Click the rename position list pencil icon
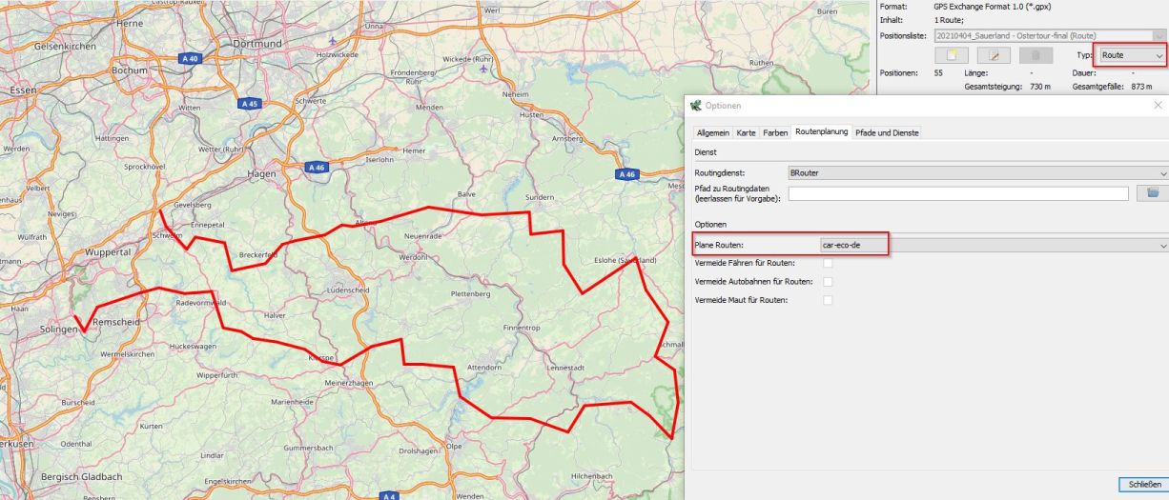The height and width of the screenshot is (500, 1169). 993,55
